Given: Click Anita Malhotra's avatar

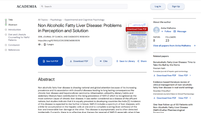Looking at the screenshot, I should point(156,30).
